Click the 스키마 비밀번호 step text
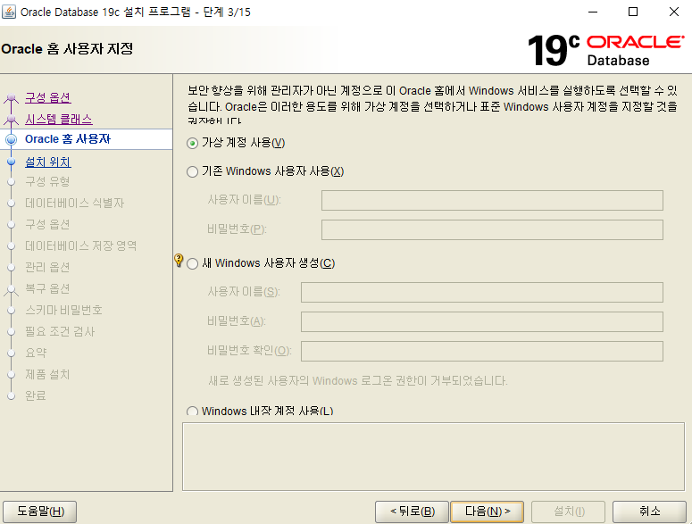This screenshot has height=524, width=692. point(63,310)
